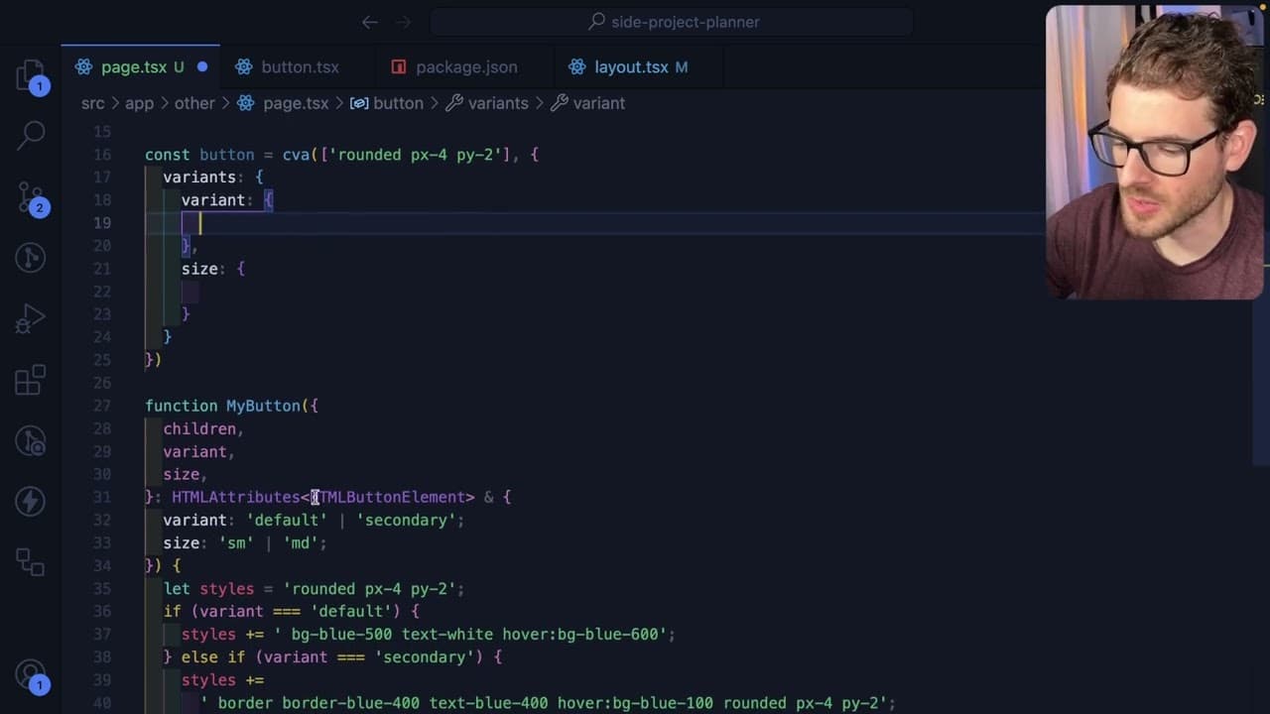Open the app breadcrumb

(139, 103)
